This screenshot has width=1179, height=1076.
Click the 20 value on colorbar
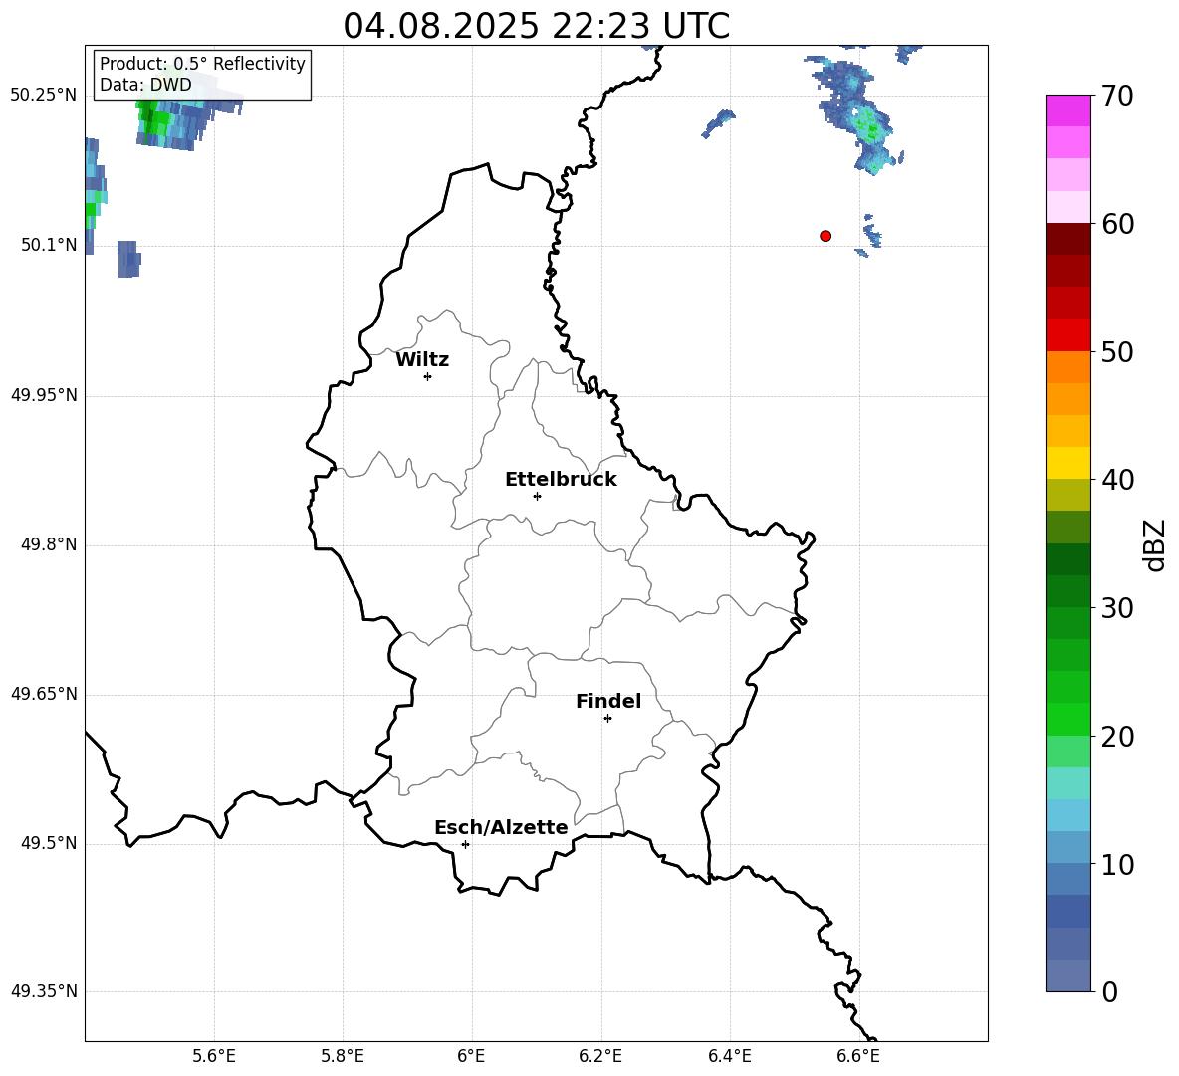coord(1117,736)
